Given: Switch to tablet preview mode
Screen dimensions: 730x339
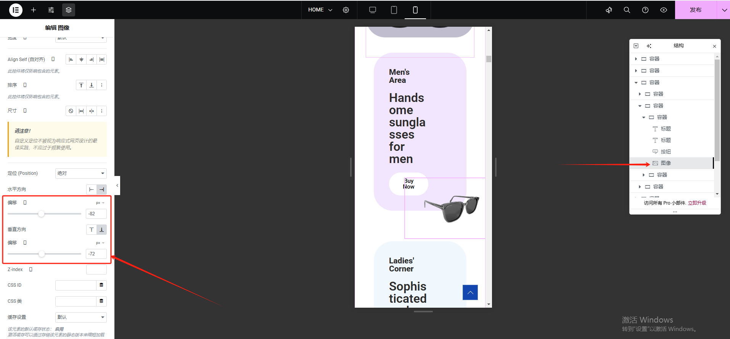Looking at the screenshot, I should 394,10.
